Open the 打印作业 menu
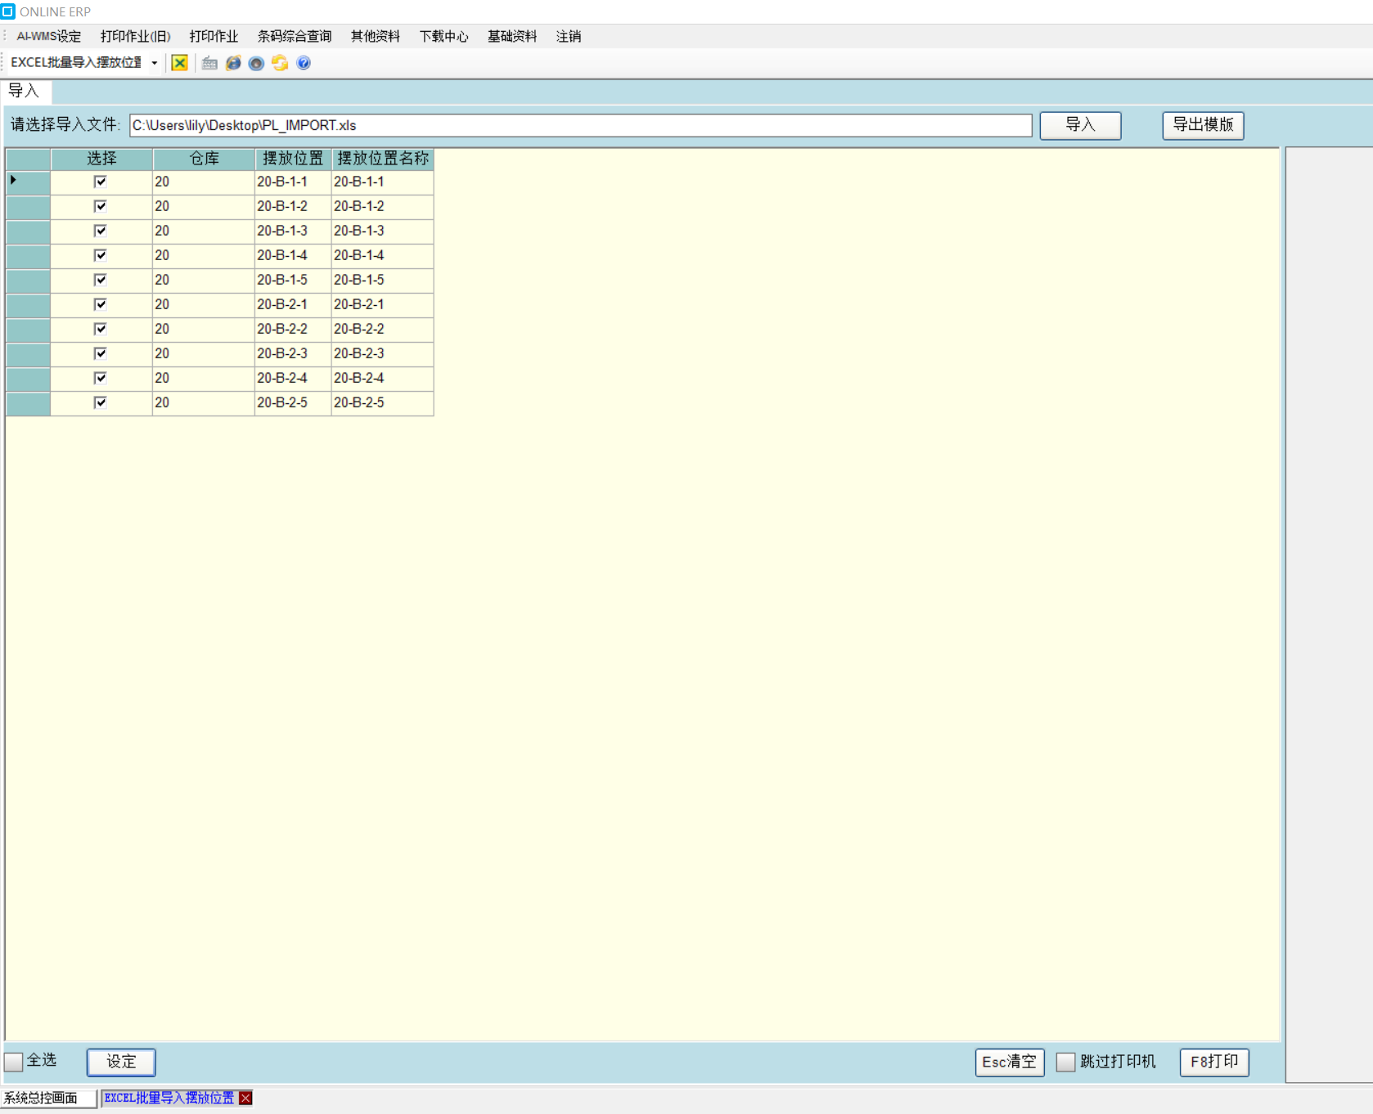The image size is (1373, 1114). [x=214, y=36]
